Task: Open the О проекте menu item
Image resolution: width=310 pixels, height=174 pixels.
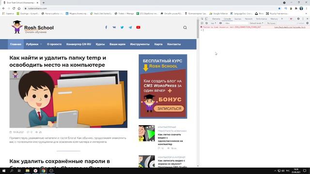Action: pyautogui.click(x=54, y=44)
